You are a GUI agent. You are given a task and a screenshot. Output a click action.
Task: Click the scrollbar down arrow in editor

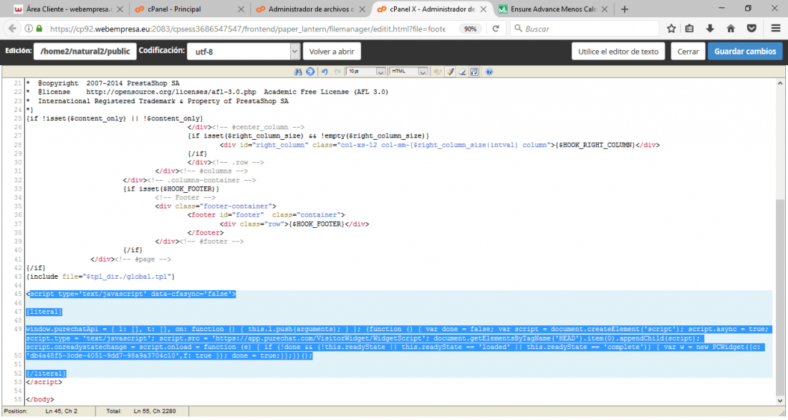pyautogui.click(x=779, y=401)
